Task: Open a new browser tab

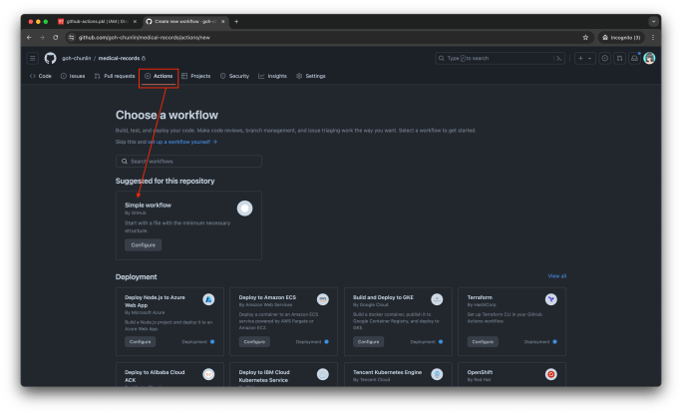Action: tap(236, 20)
